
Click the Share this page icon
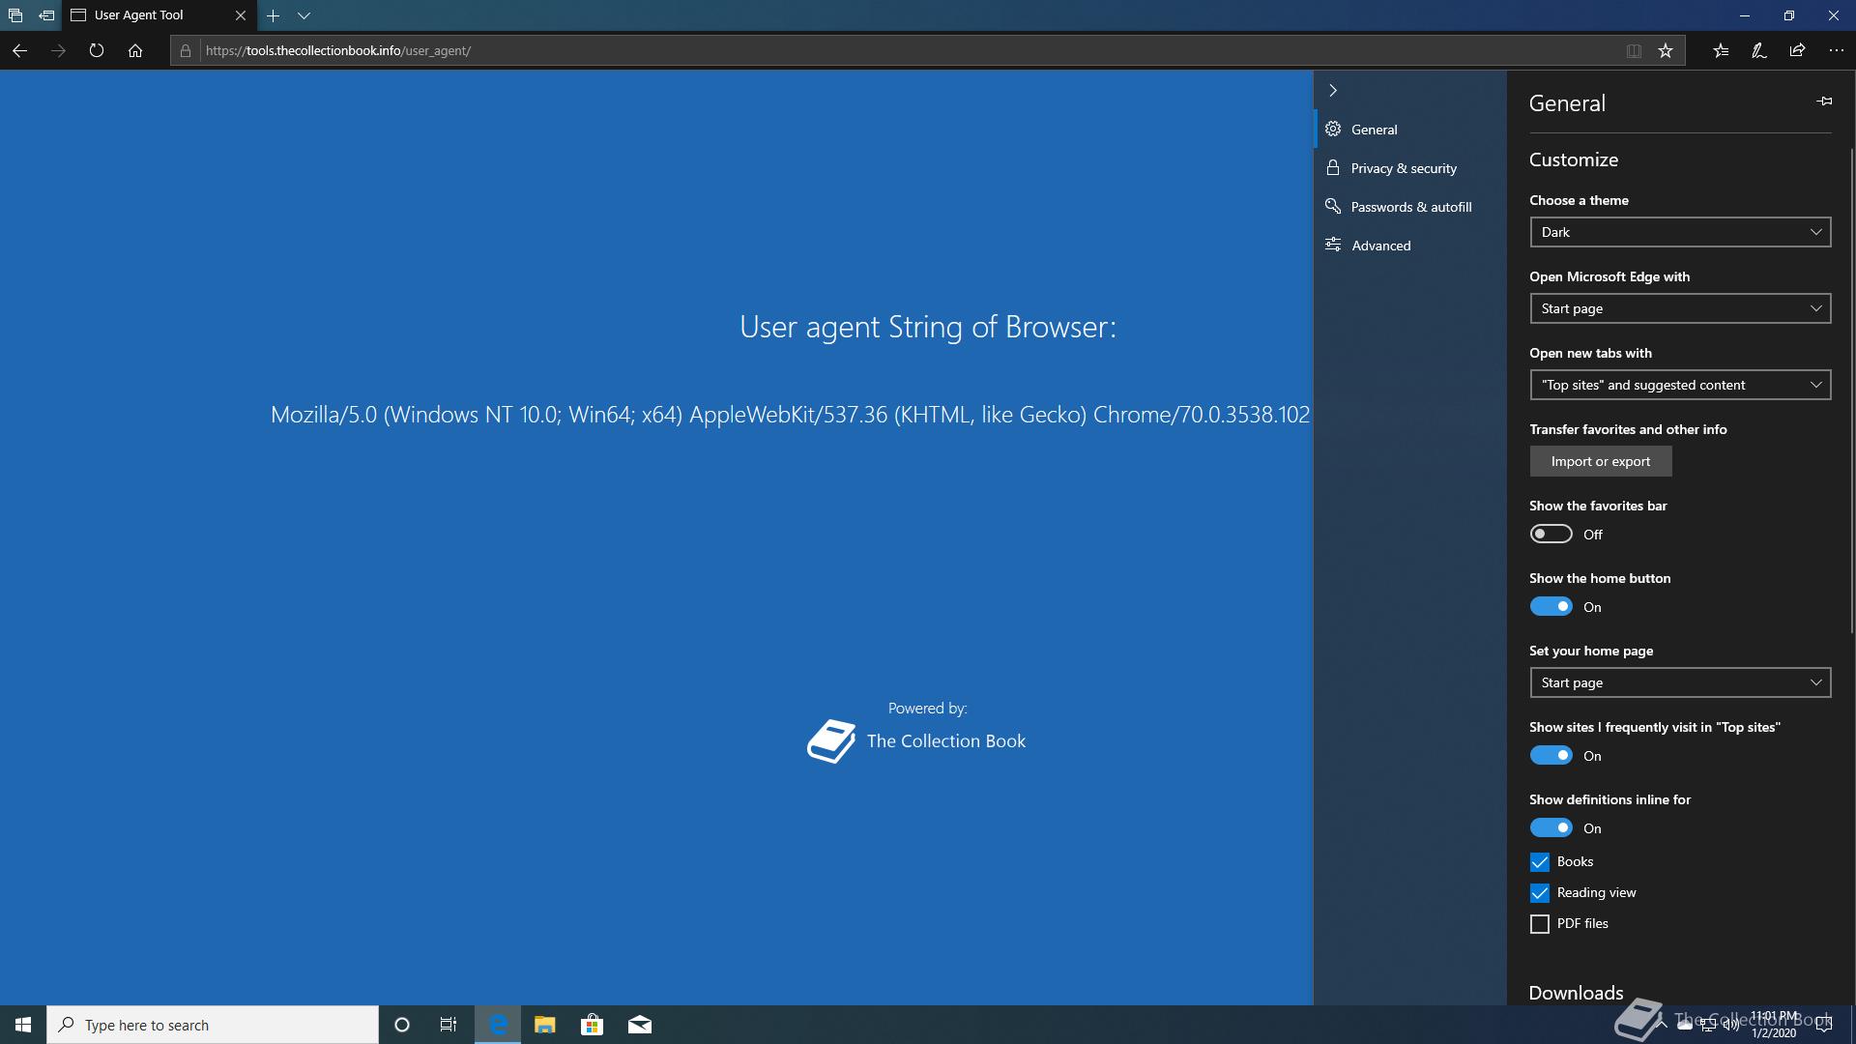[1797, 50]
